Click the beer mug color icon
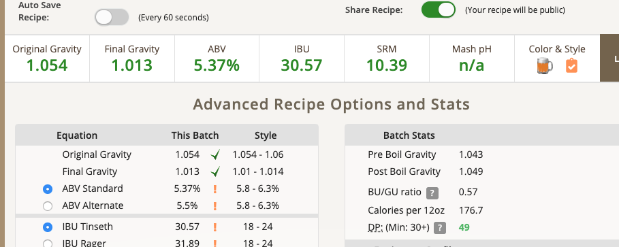619x247 pixels. (x=545, y=66)
